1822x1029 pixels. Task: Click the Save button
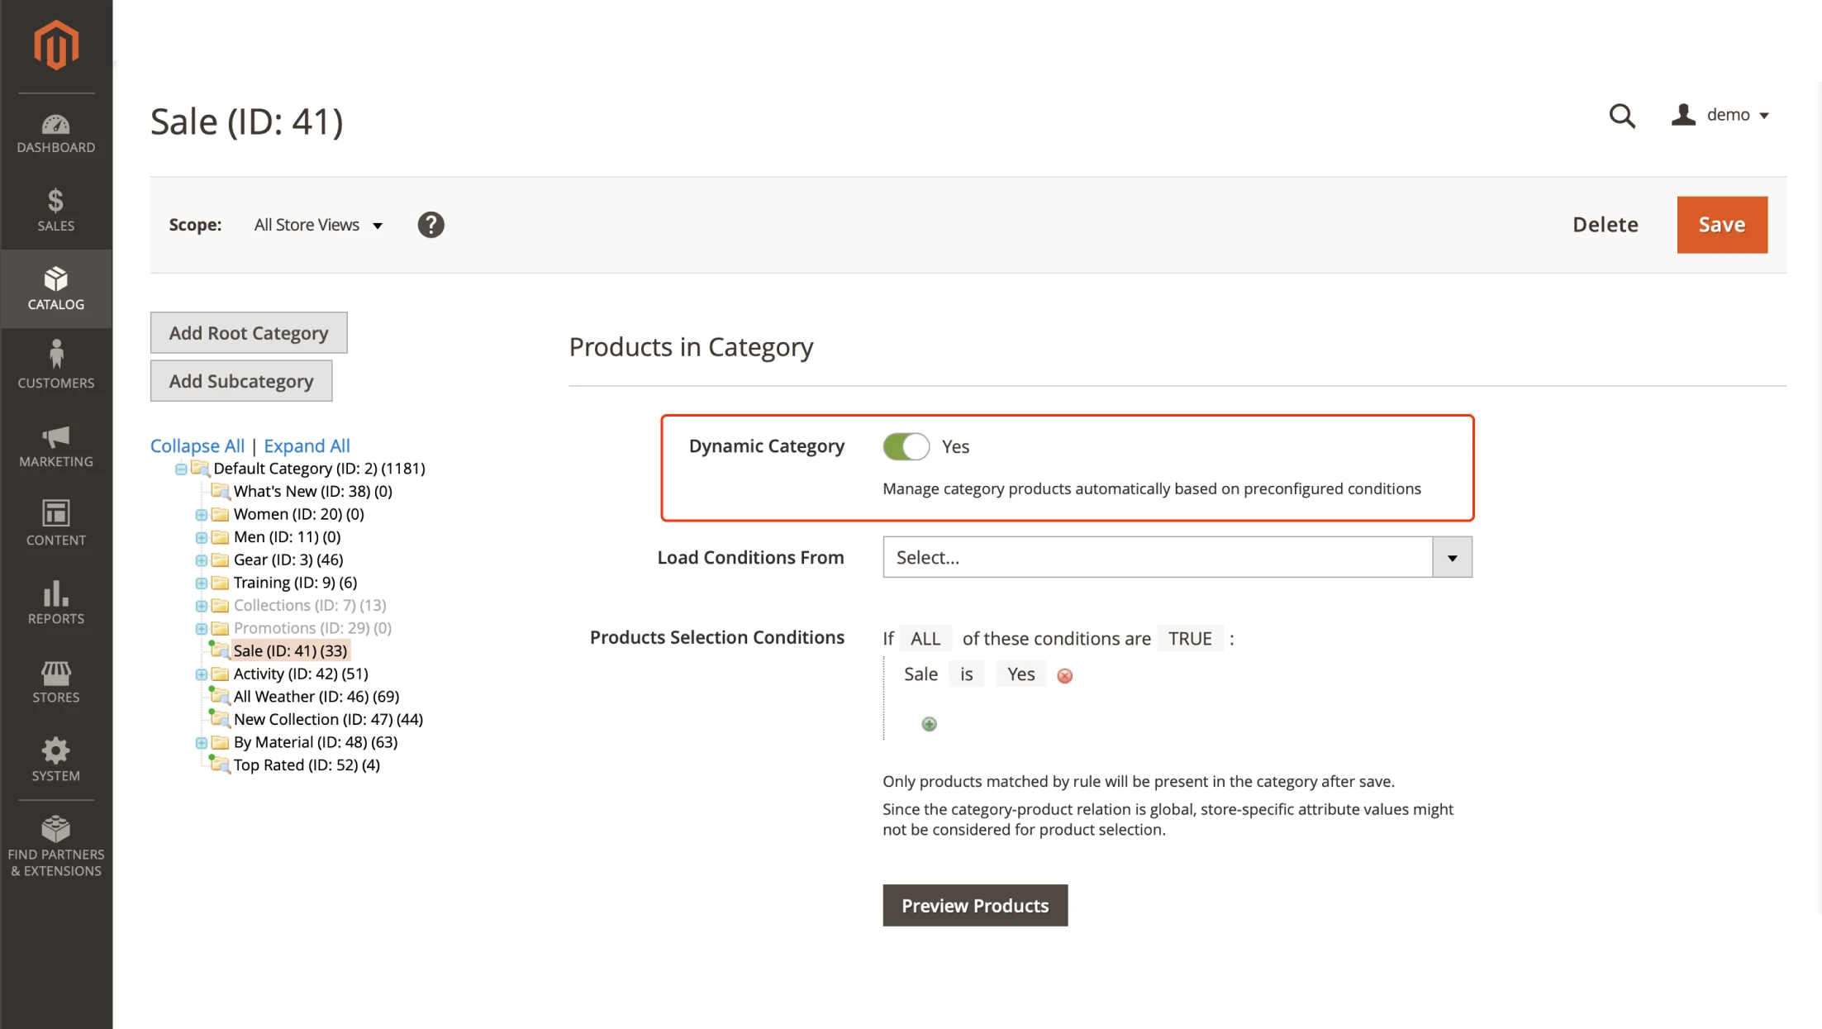(1721, 225)
